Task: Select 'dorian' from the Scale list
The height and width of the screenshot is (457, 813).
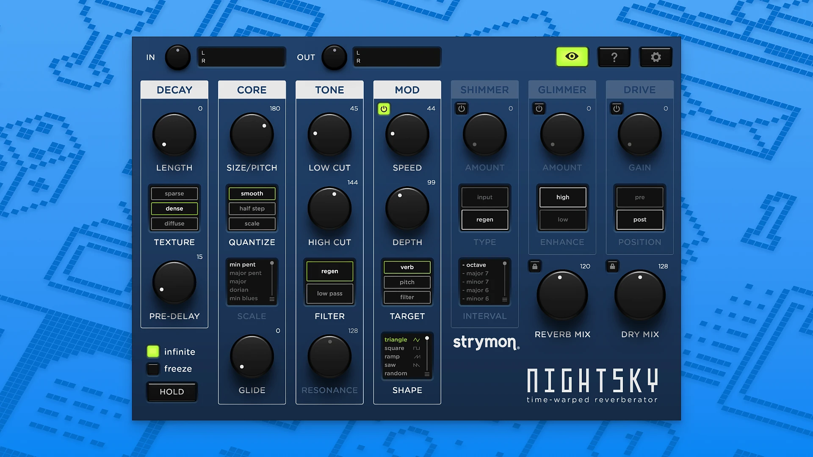Action: tap(239, 290)
